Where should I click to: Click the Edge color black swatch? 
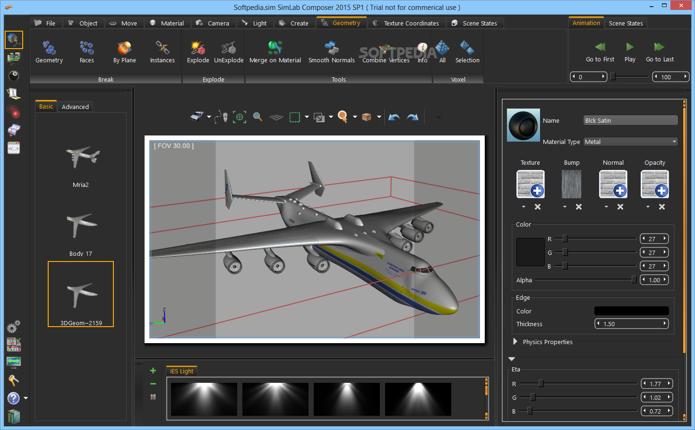(x=631, y=311)
